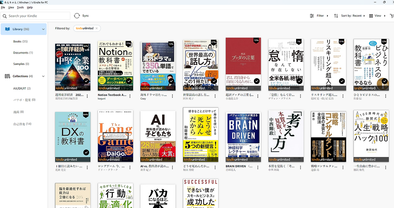Open options menu for 一生自由に豊かに book
The image size is (394, 208).
(386, 168)
